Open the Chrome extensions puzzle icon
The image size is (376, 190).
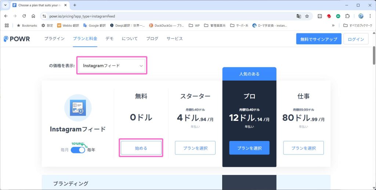click(347, 16)
